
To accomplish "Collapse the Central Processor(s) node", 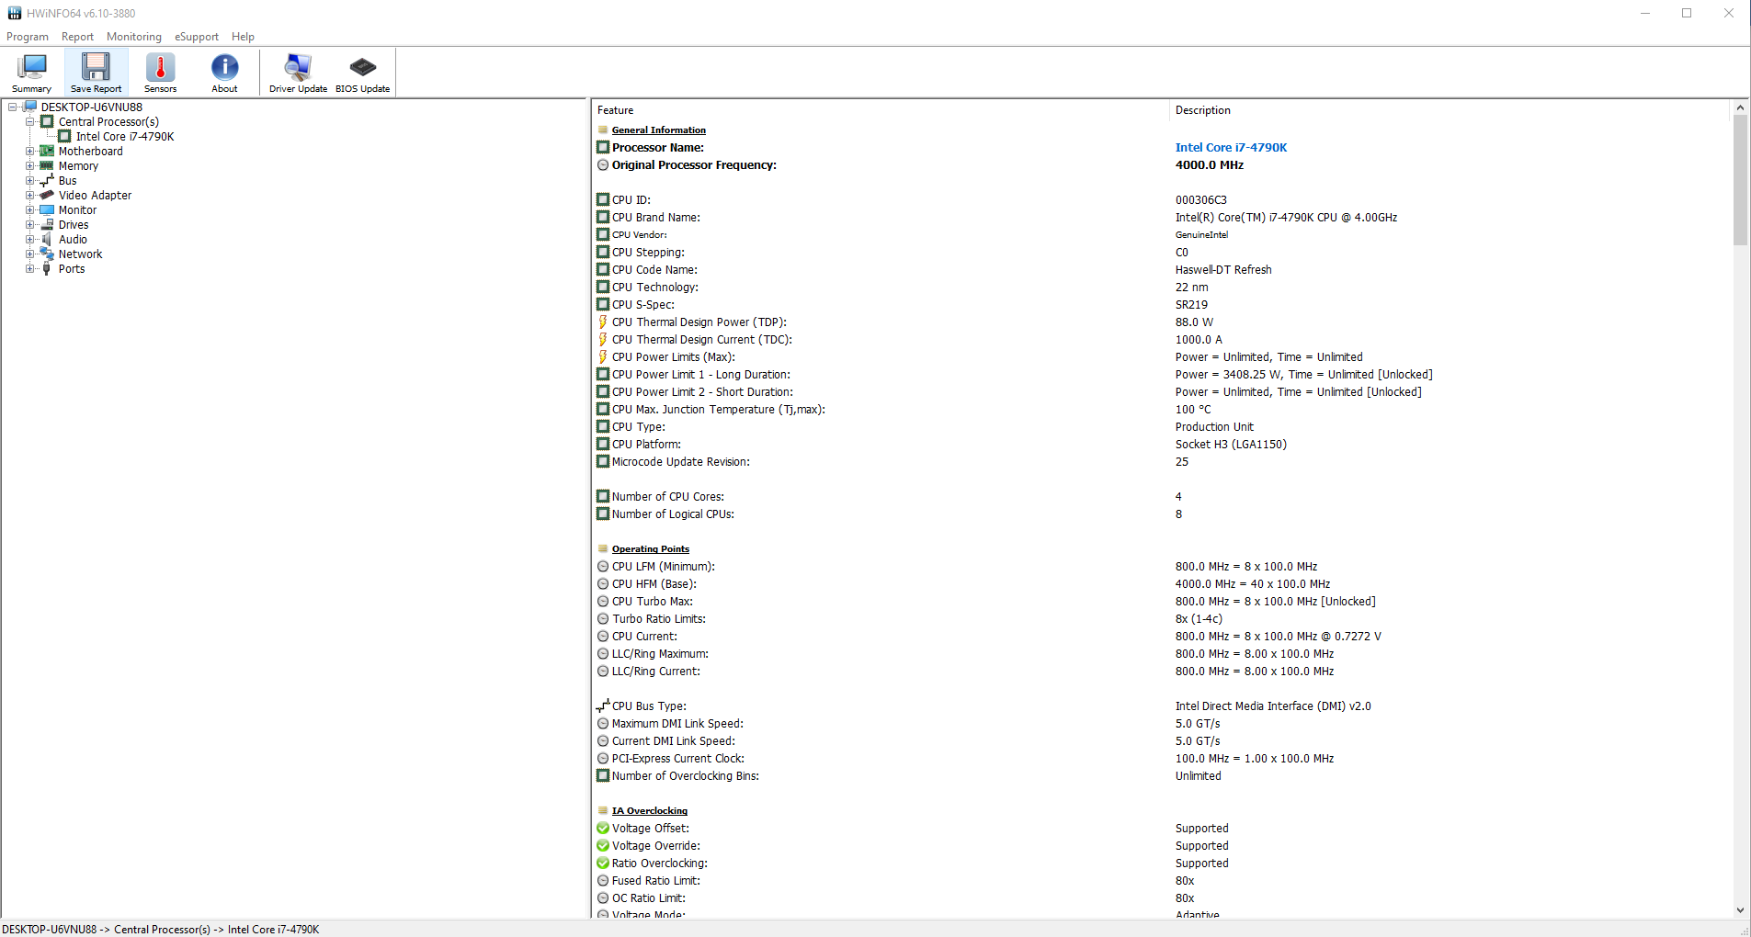I will (29, 122).
